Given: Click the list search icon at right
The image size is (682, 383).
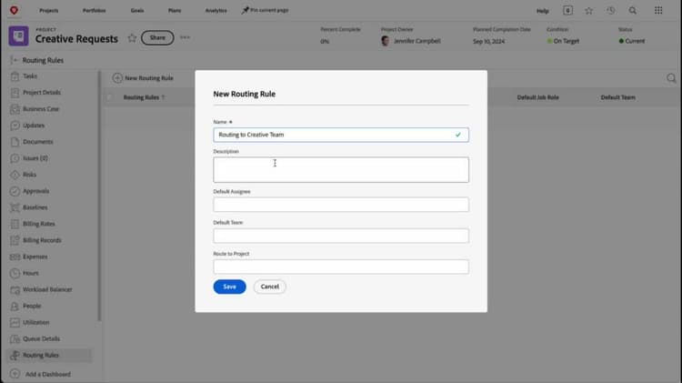Looking at the screenshot, I should 671,78.
